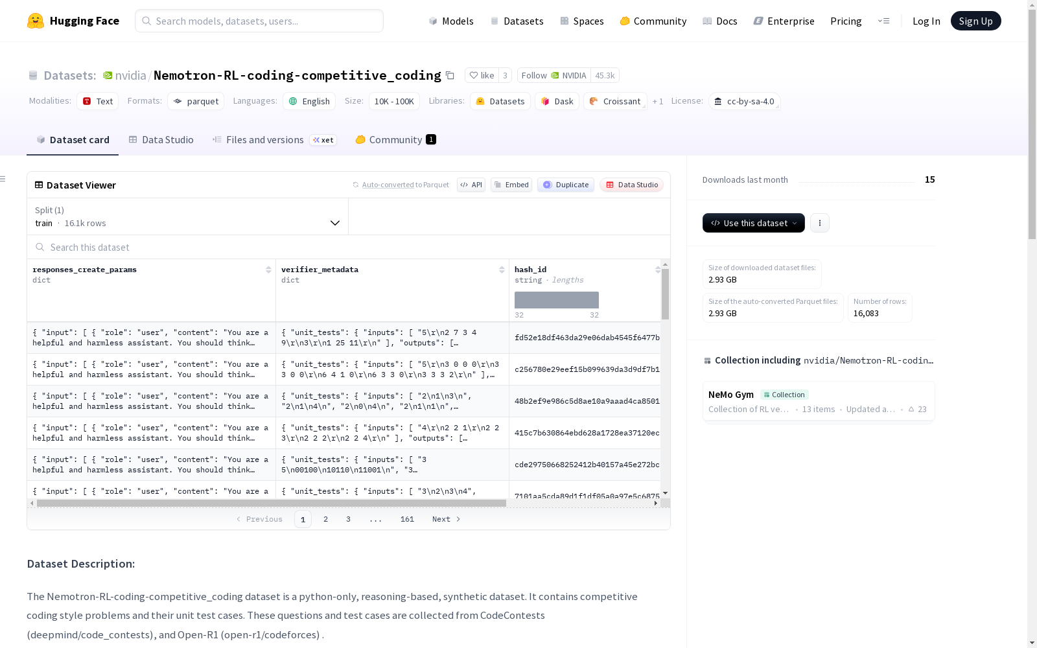Focus the main search models field
The image size is (1037, 648).
point(259,21)
